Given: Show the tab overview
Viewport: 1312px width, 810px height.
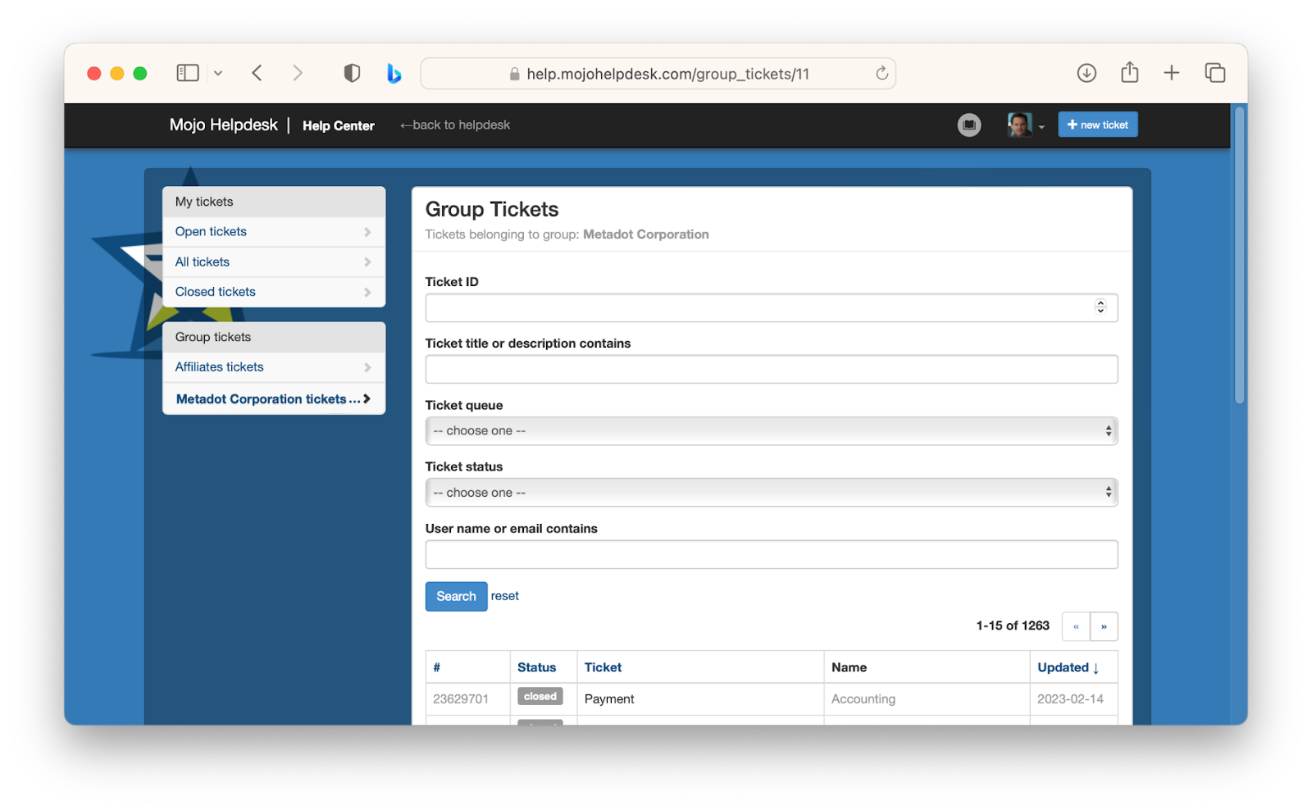Looking at the screenshot, I should pyautogui.click(x=1215, y=73).
